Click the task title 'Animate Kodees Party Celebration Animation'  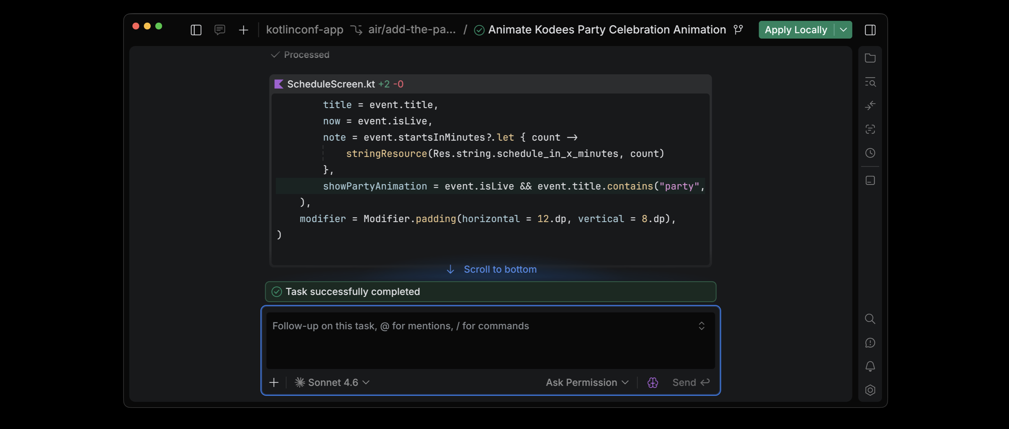607,30
